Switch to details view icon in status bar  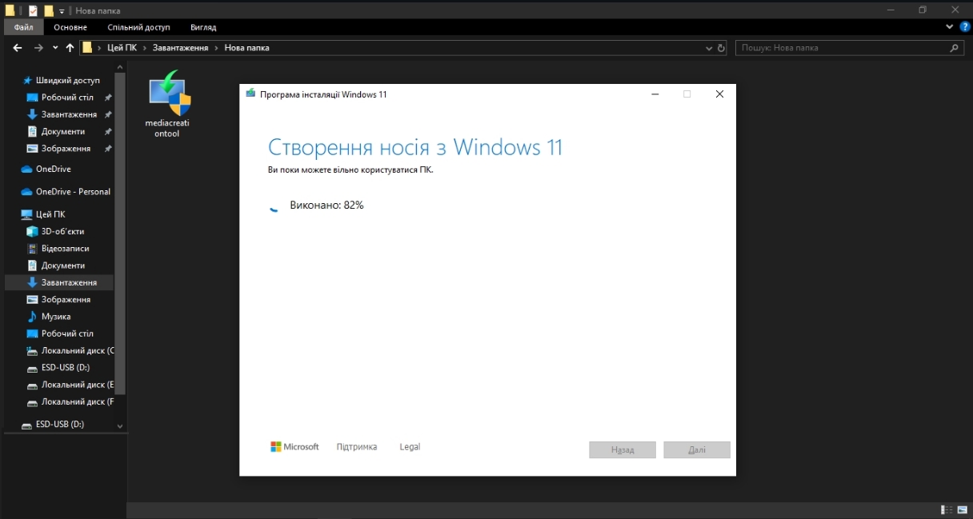pos(947,510)
